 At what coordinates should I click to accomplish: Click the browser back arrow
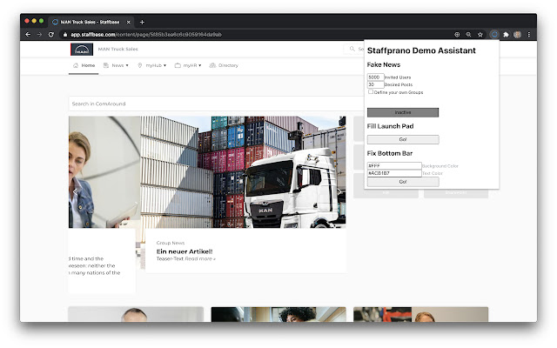coord(28,35)
